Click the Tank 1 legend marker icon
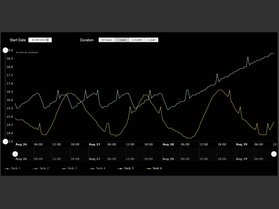Screen dimensions: 279x209 pyautogui.click(x=8, y=168)
